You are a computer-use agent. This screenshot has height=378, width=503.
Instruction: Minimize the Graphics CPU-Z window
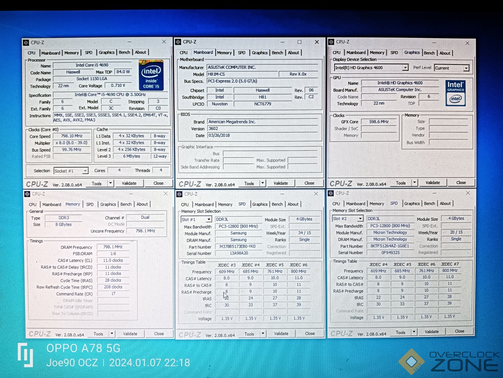[x=434, y=42]
